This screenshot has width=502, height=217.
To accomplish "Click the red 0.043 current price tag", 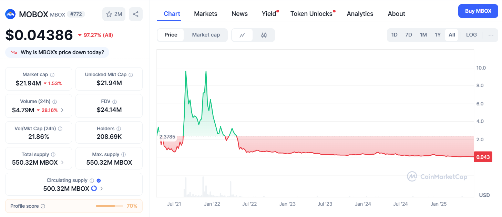I will click(483, 157).
